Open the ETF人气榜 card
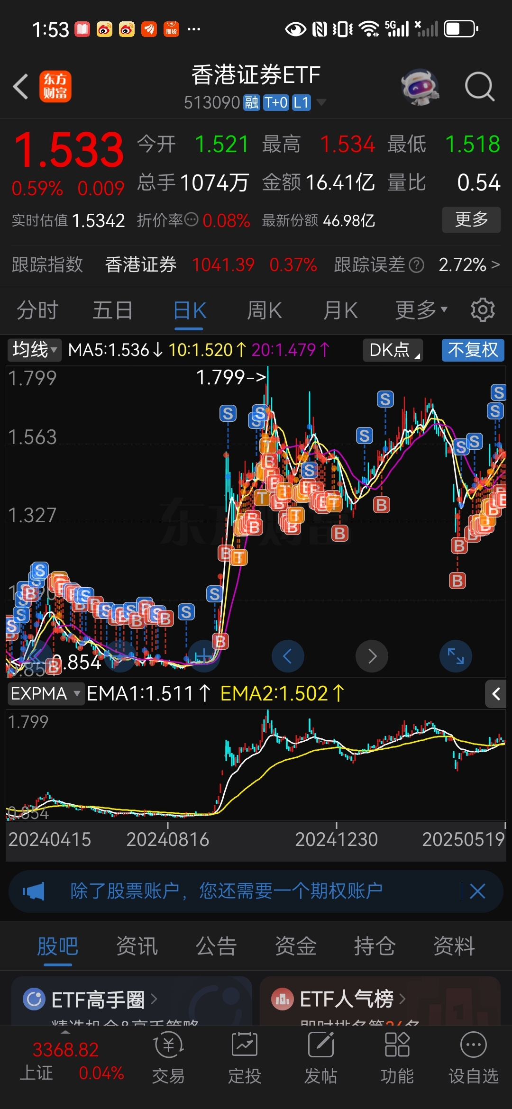Image resolution: width=512 pixels, height=1109 pixels. (x=380, y=1001)
